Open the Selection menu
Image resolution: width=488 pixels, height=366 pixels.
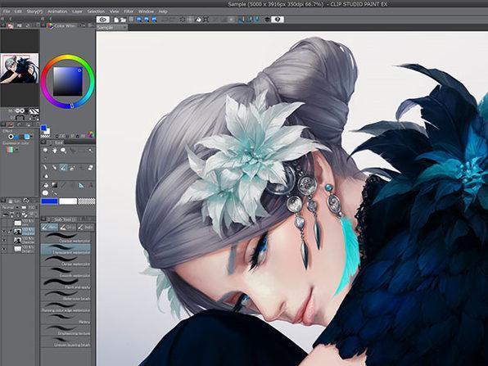tap(96, 11)
